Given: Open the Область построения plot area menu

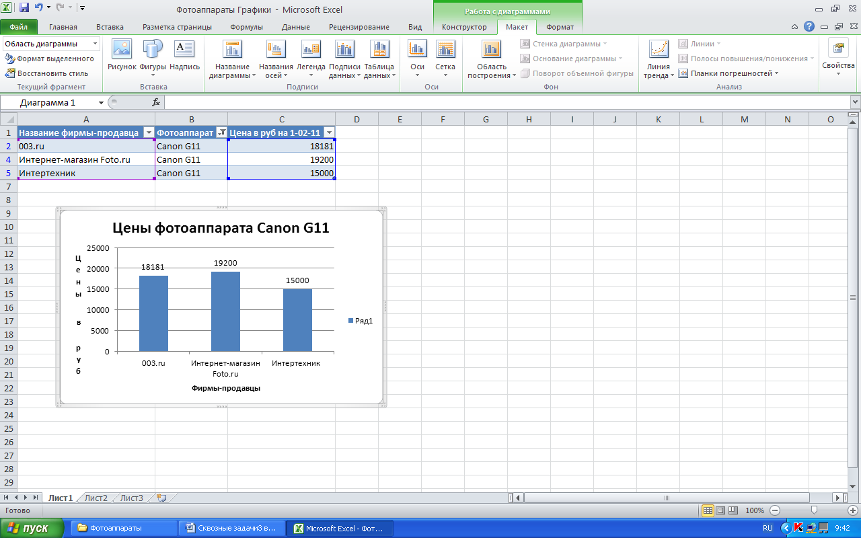Looking at the screenshot, I should tap(492, 59).
